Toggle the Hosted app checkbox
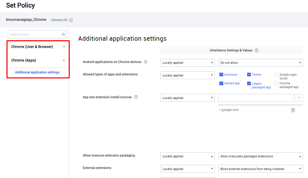The height and width of the screenshot is (178, 308). pyautogui.click(x=222, y=84)
